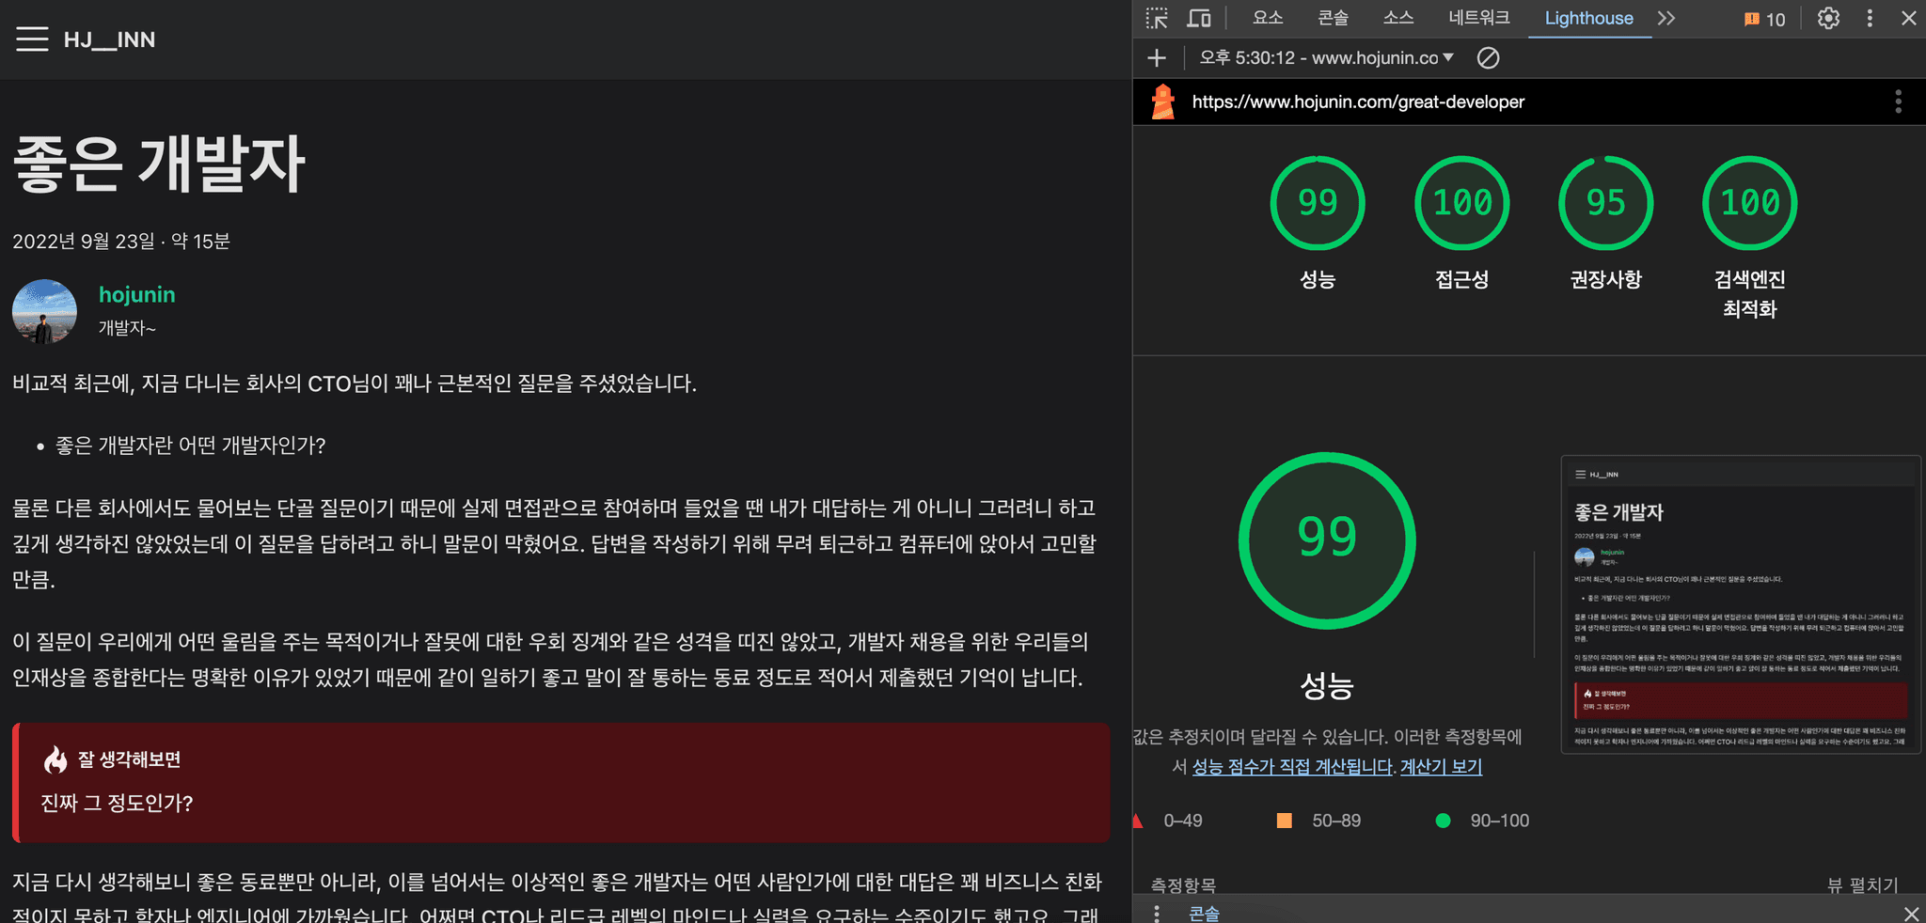
Task: Open the hojunin author profile link
Action: pos(137,294)
